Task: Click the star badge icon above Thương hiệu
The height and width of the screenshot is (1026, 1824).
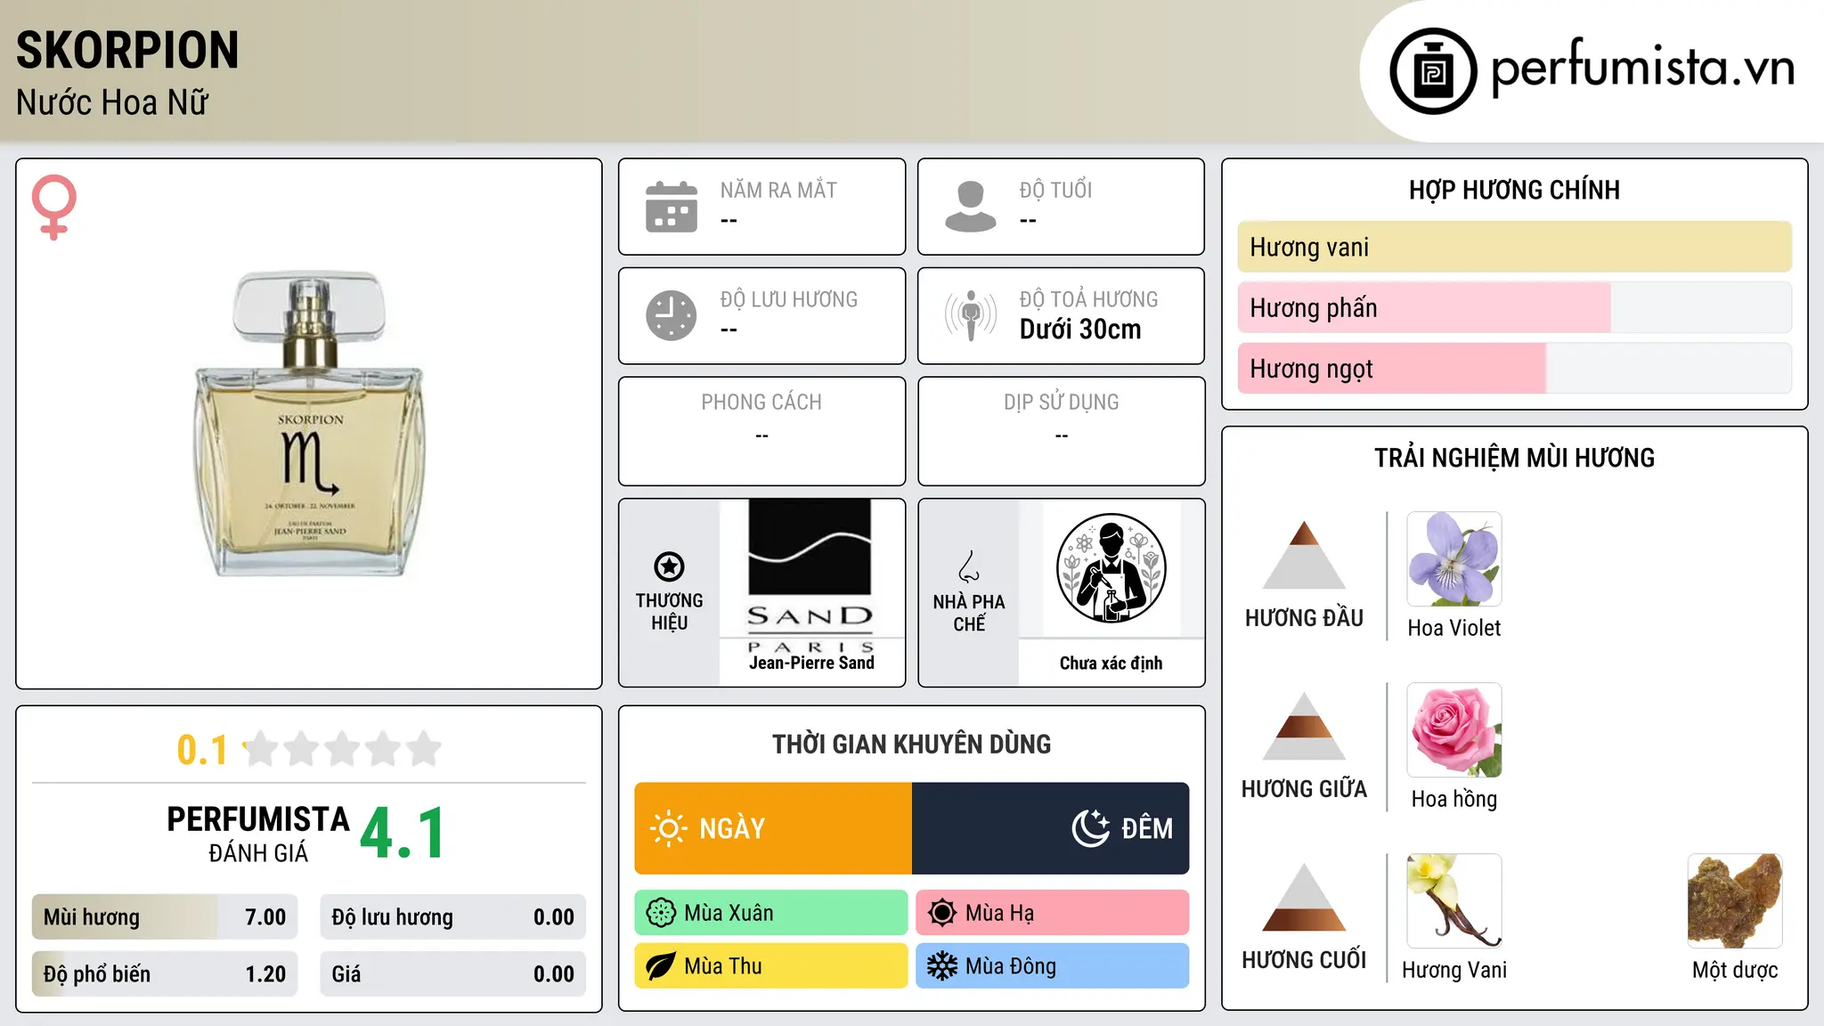Action: coord(669,566)
